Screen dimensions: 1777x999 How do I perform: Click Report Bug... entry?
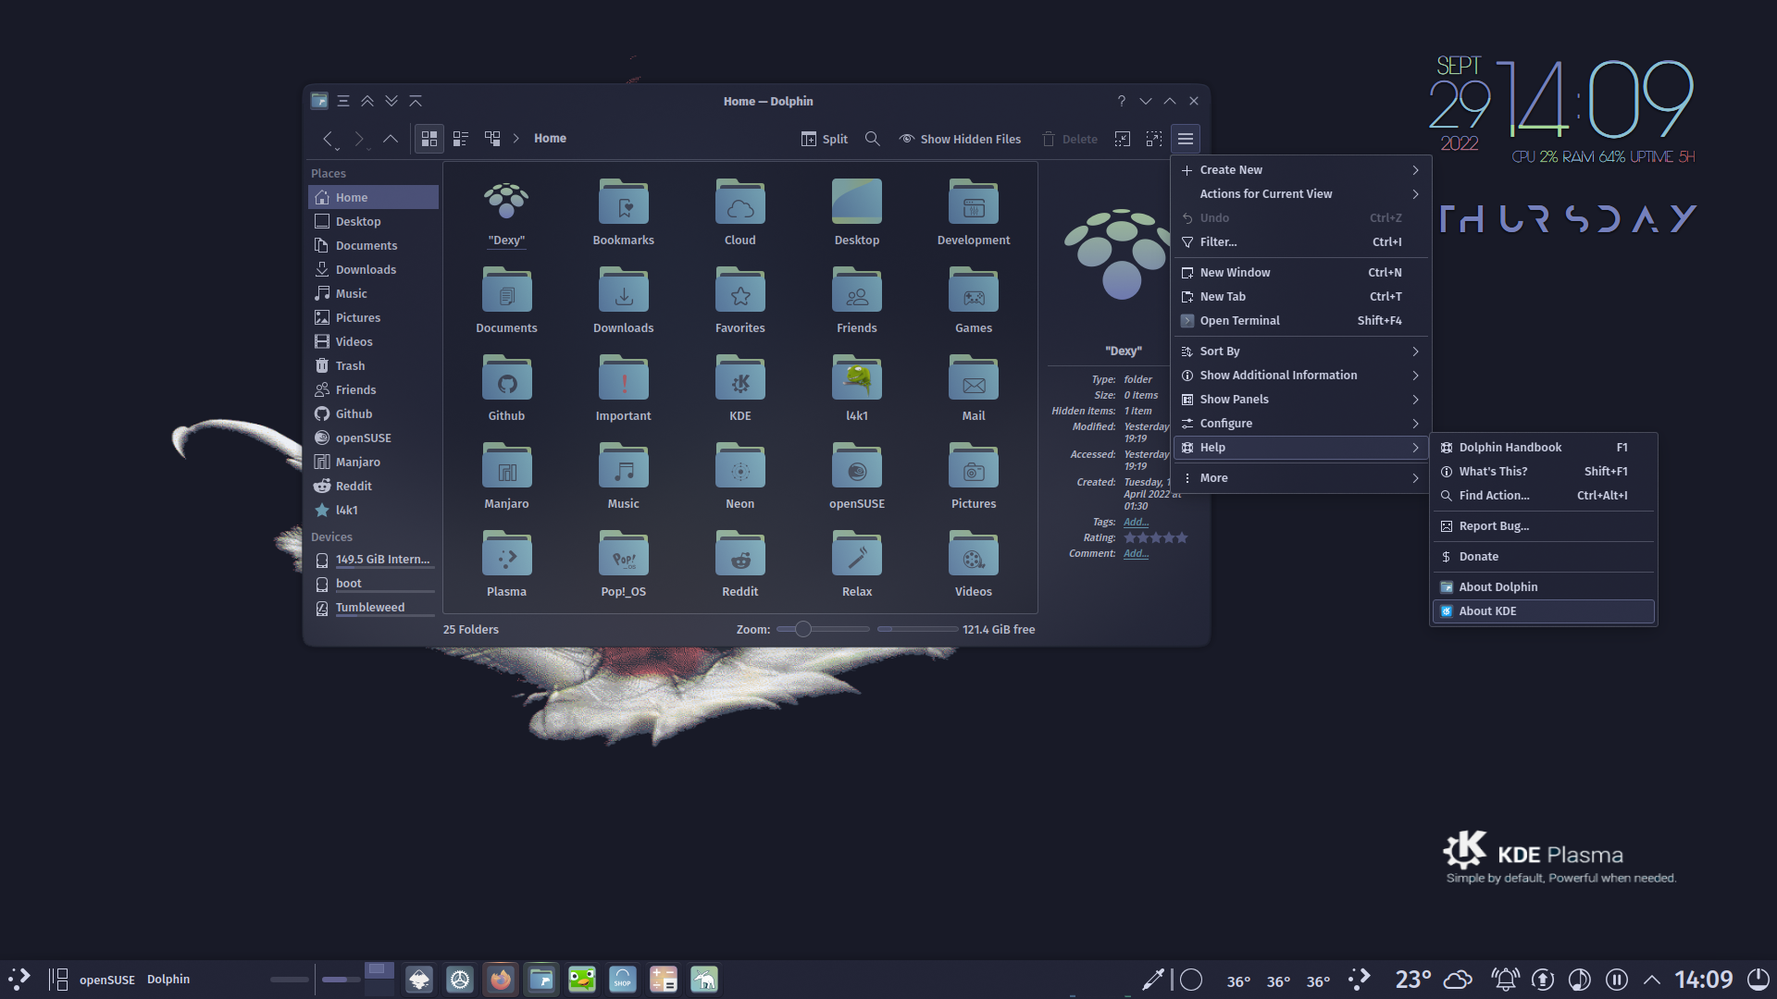[1543, 525]
